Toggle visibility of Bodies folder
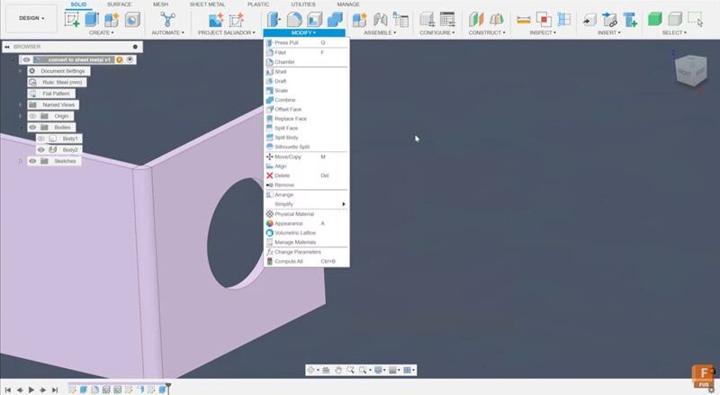The image size is (720, 395). coord(32,127)
